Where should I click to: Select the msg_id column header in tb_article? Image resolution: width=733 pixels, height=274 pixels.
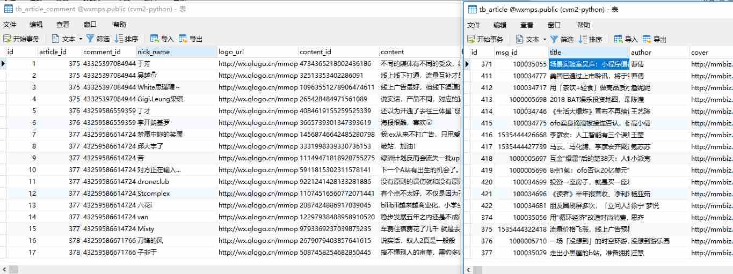[521, 53]
